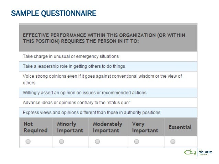Click the Essential column header
219x164 pixels.
click(180, 127)
